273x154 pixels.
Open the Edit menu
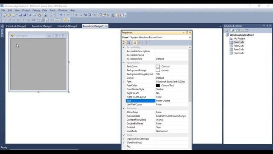coord(10,10)
